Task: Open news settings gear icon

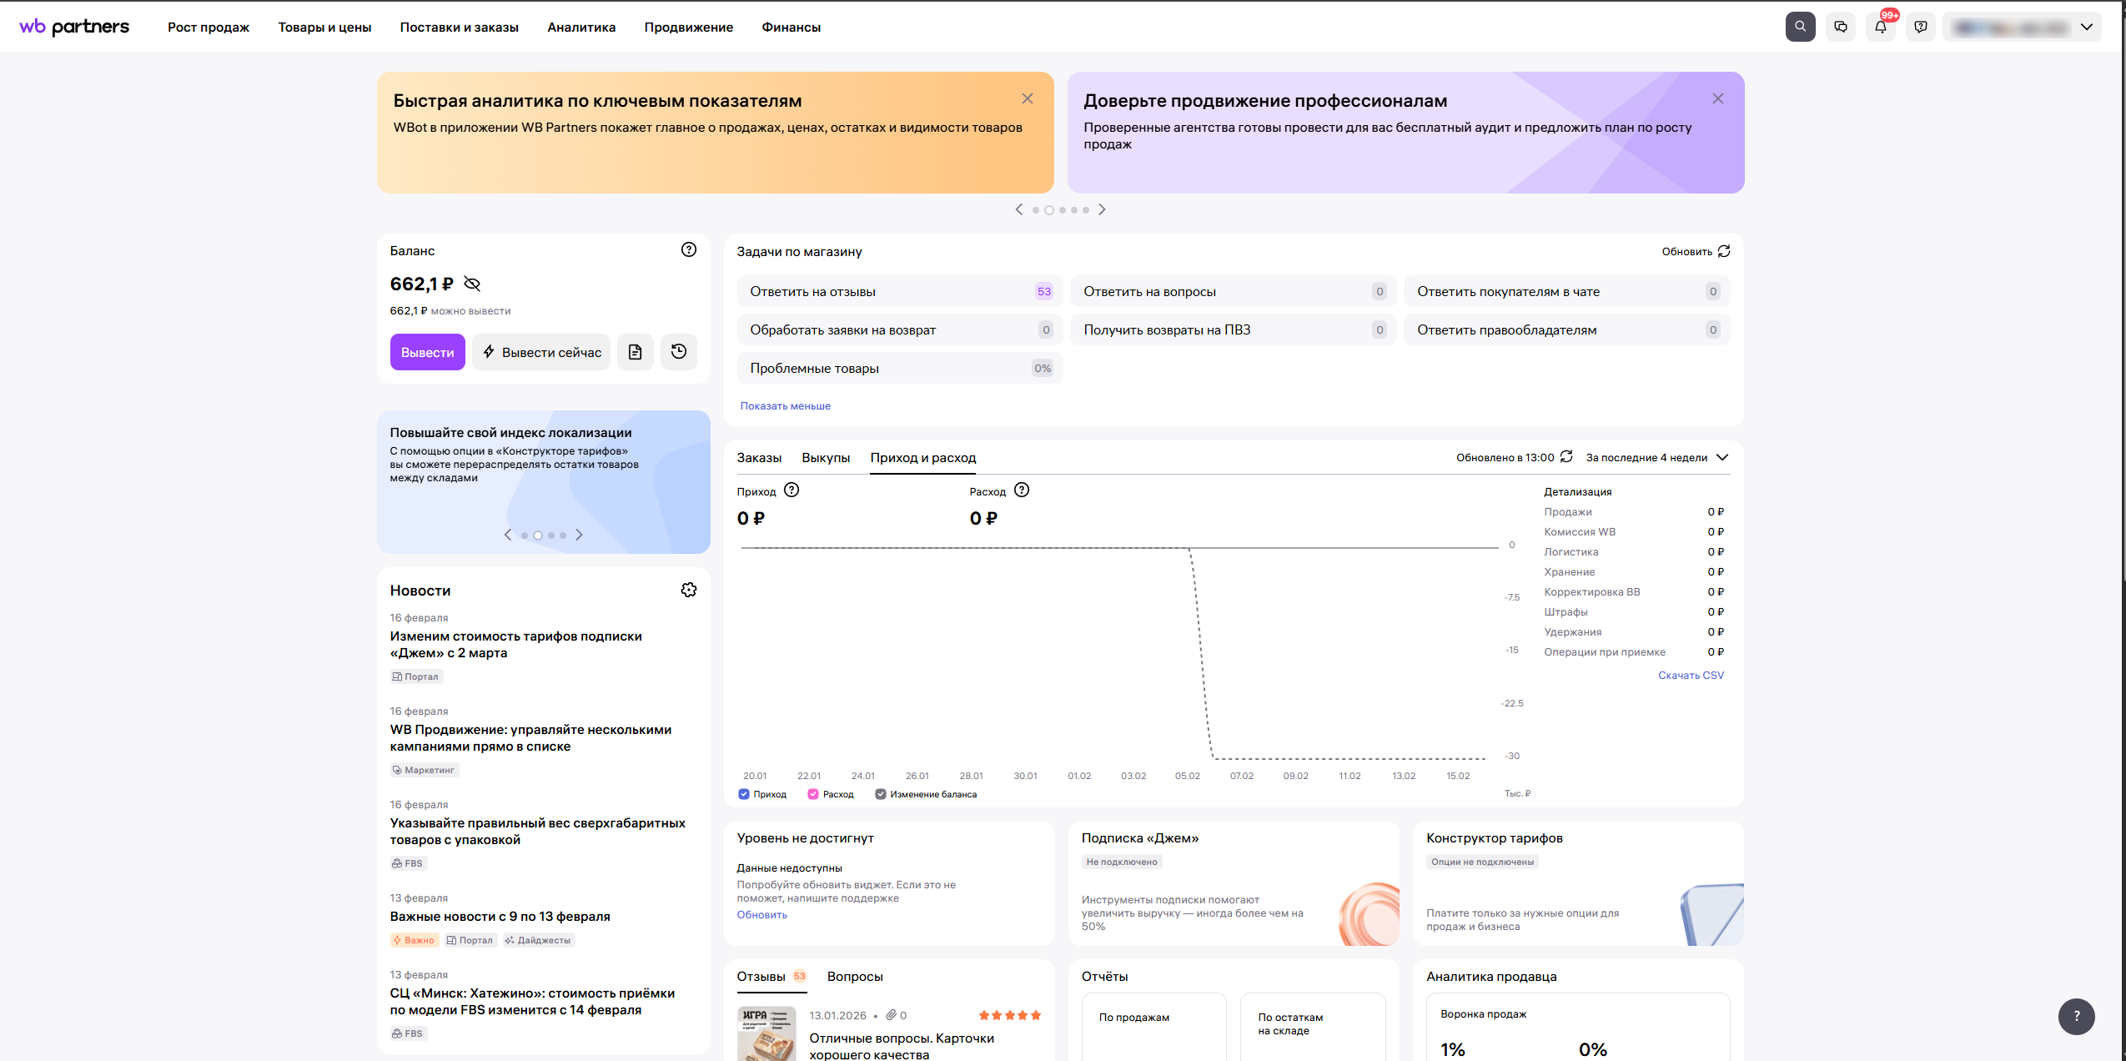Action: point(688,590)
